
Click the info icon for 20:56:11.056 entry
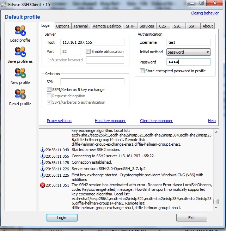(x=43, y=156)
